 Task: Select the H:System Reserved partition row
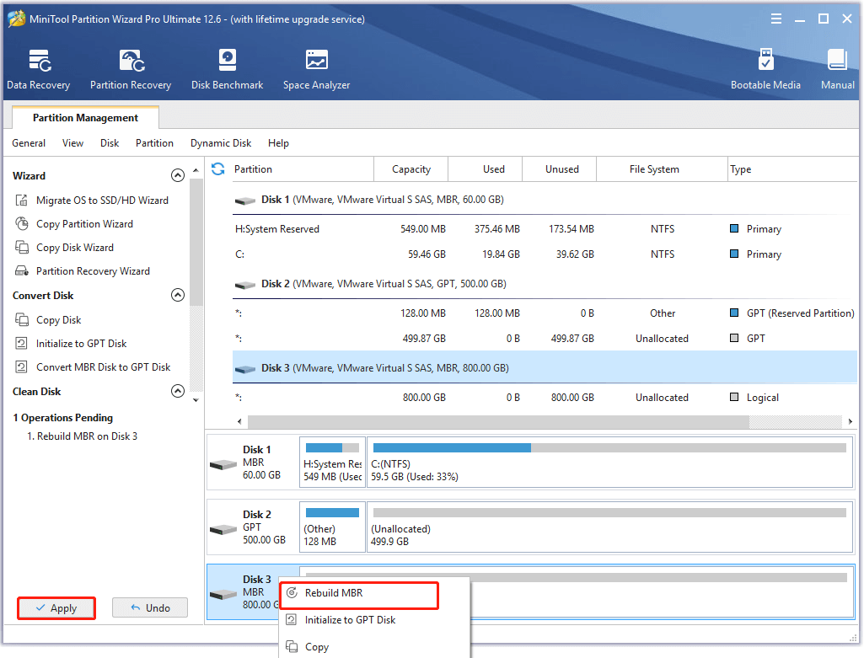545,229
